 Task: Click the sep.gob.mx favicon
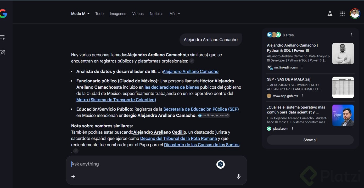tap(269, 96)
